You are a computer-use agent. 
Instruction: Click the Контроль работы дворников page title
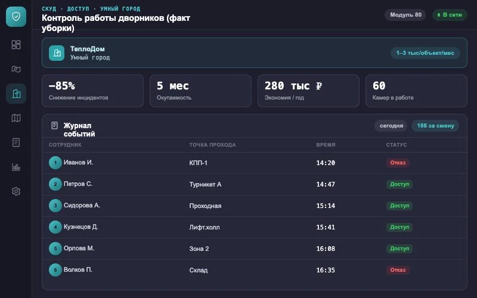pyautogui.click(x=116, y=23)
